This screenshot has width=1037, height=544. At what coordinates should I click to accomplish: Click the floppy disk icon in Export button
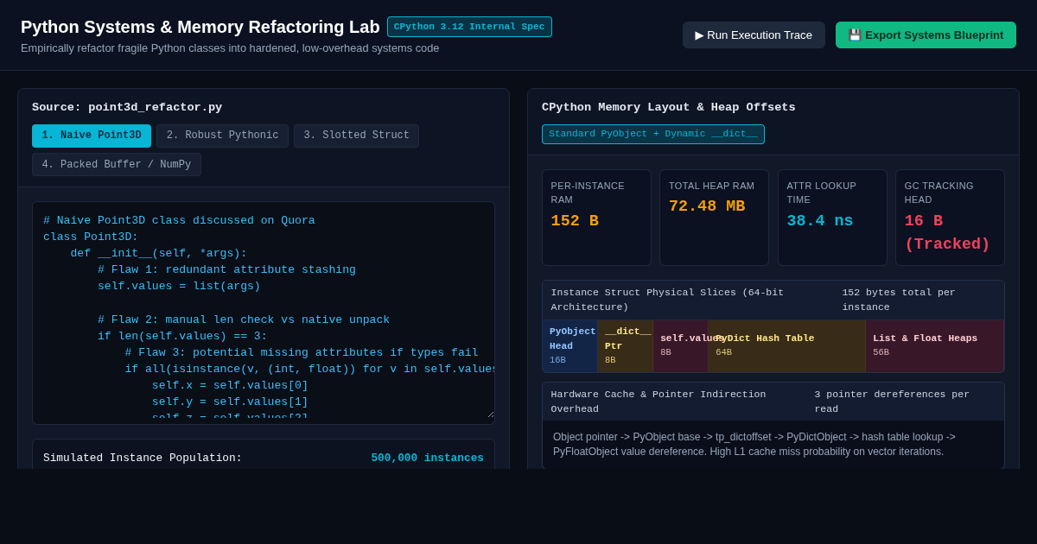855,35
